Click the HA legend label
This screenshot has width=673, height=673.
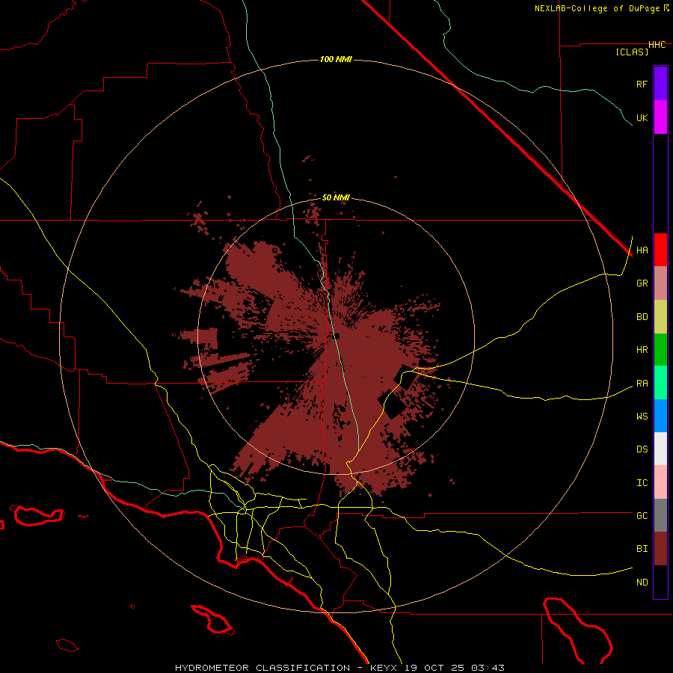coord(642,251)
